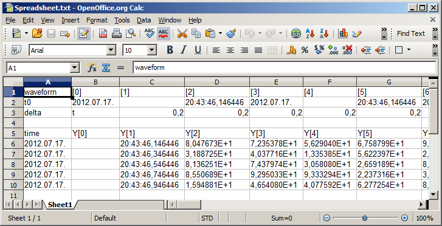Open Styles and Formatting icon
442x226 pixels.
point(16,50)
